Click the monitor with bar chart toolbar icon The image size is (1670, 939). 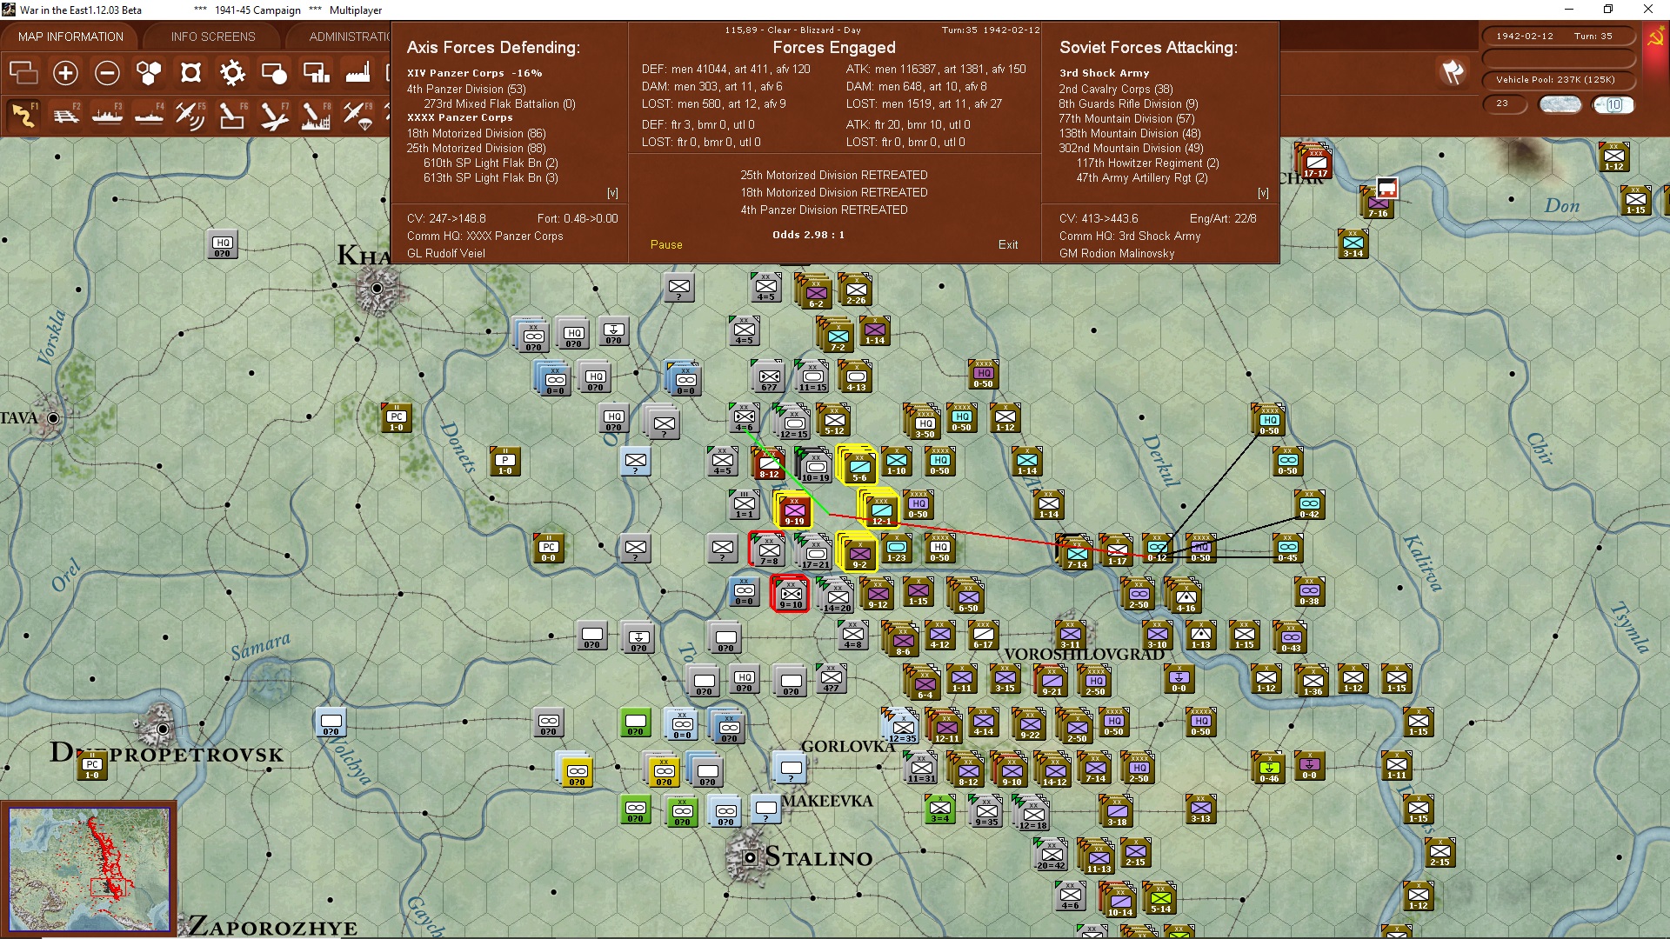(x=316, y=73)
